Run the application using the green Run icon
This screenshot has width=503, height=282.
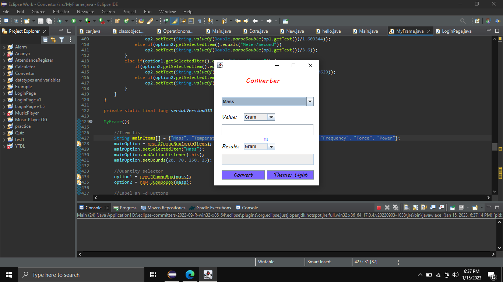[x=74, y=21]
